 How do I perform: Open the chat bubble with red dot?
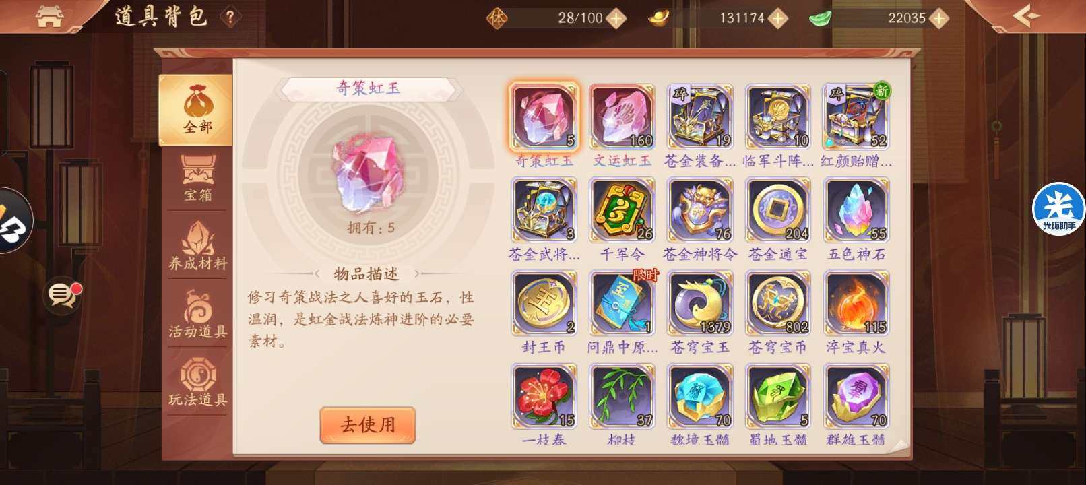point(63,295)
